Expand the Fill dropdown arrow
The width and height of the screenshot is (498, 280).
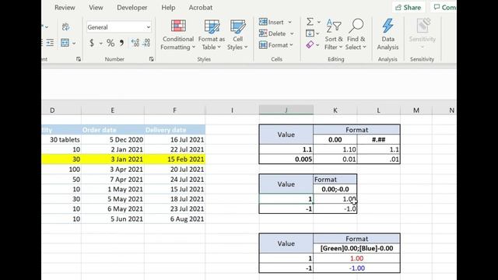(317, 33)
